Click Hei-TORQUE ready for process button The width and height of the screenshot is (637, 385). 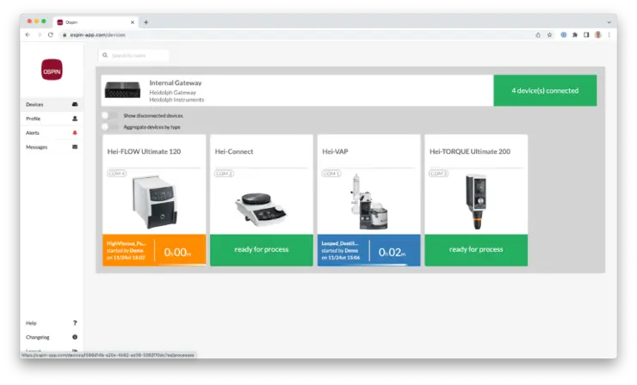point(476,250)
